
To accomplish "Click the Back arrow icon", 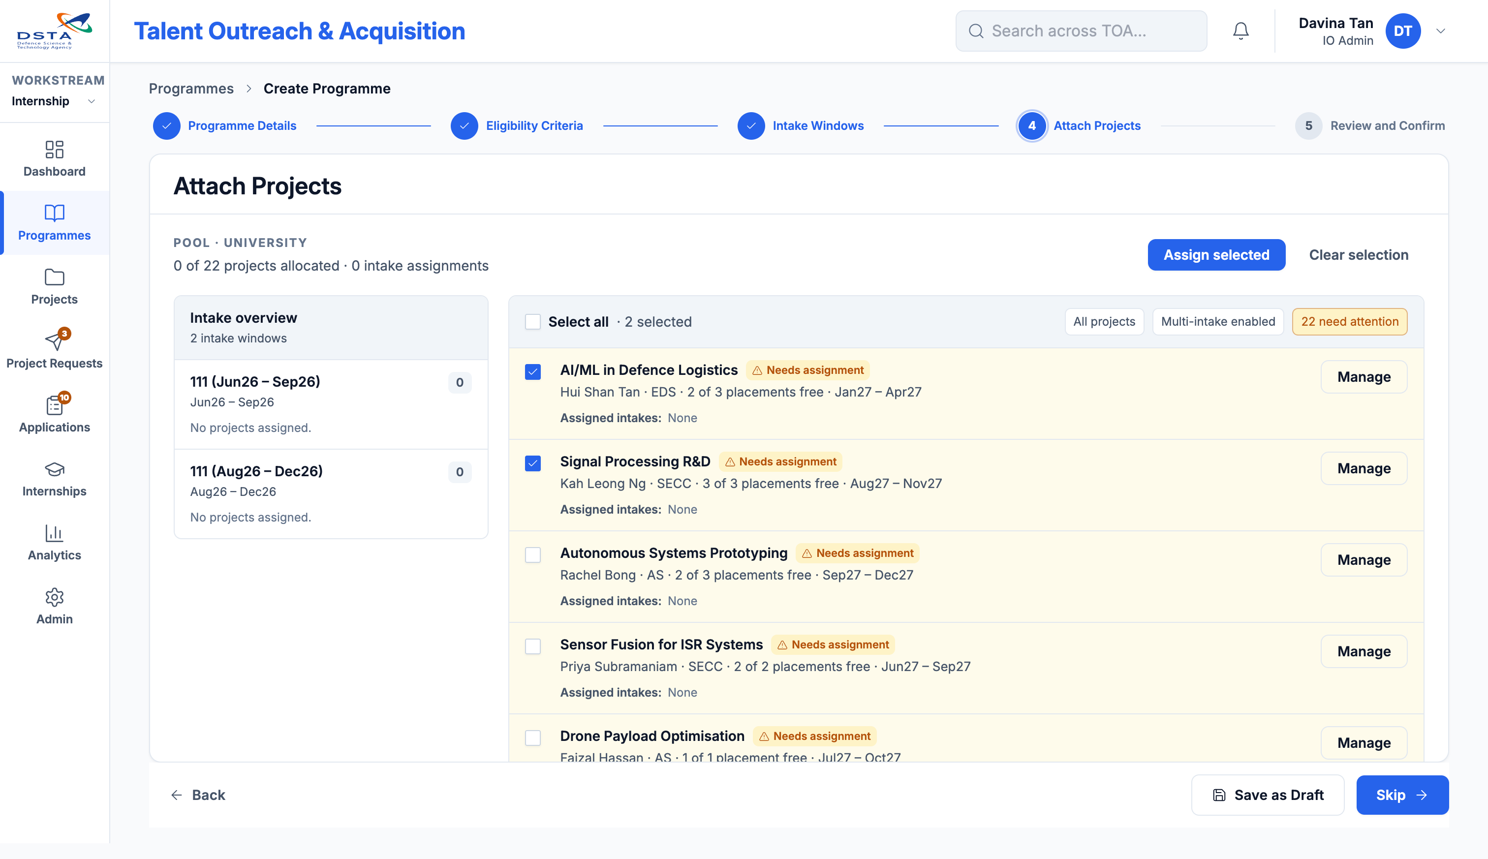I will (x=176, y=795).
